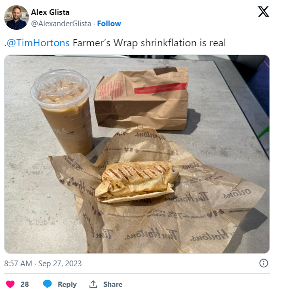Click the Share text button
This screenshot has width=288, height=296.
(x=113, y=284)
